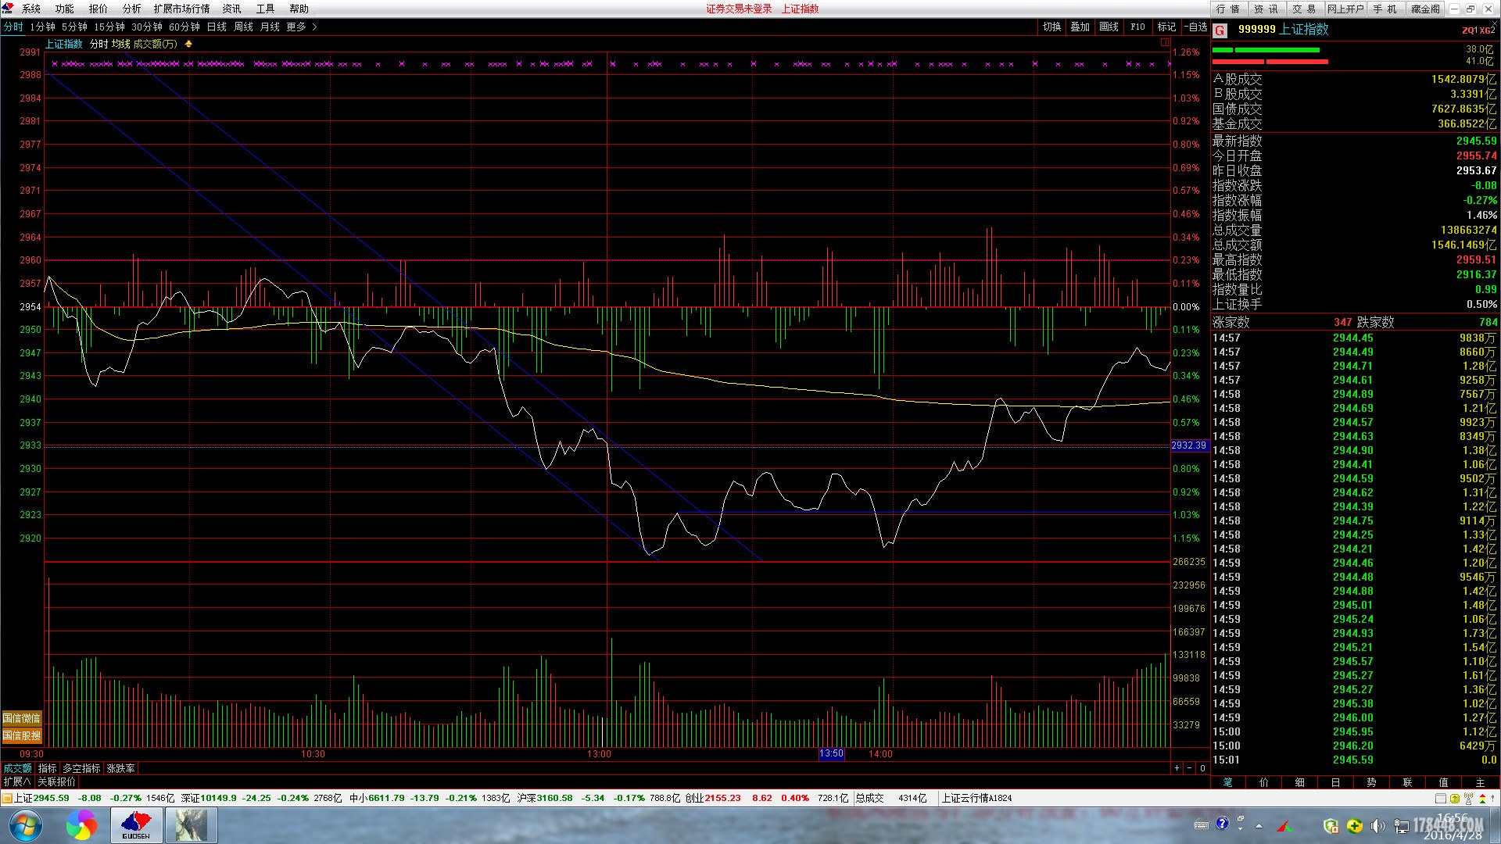Switch to 月线 monthly chart
The height and width of the screenshot is (844, 1501).
click(x=270, y=27)
